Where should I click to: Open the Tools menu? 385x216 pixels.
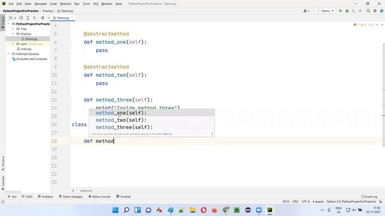(86, 4)
